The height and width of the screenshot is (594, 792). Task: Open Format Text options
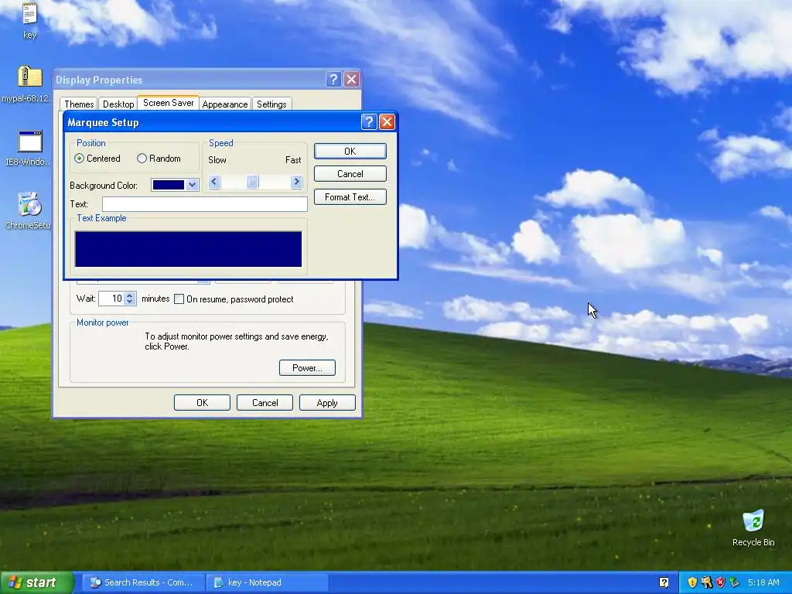350,197
